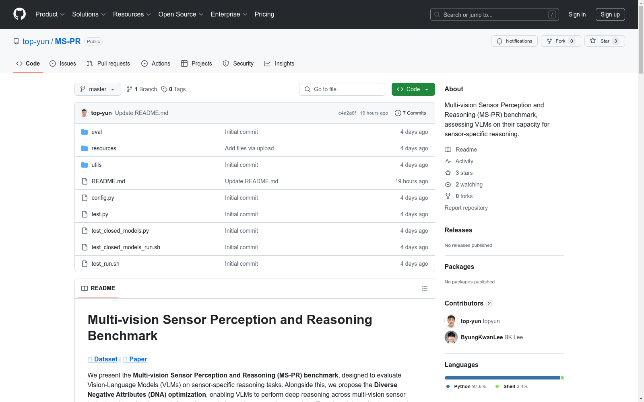644x402 pixels.
Task: Open the Activity link in About
Action: coord(459,161)
